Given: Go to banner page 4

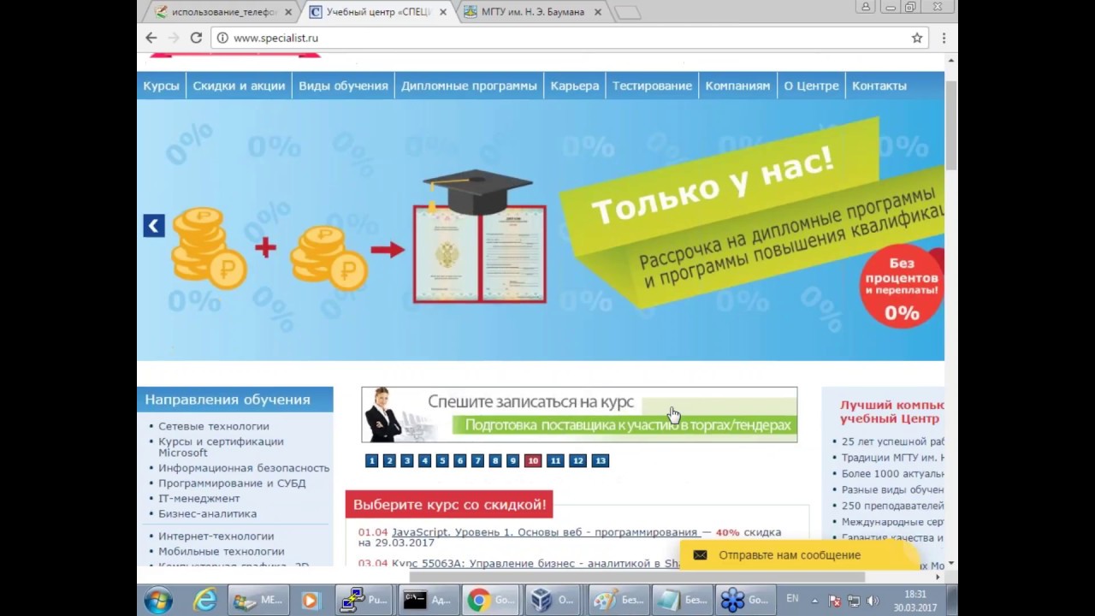Looking at the screenshot, I should coord(424,460).
